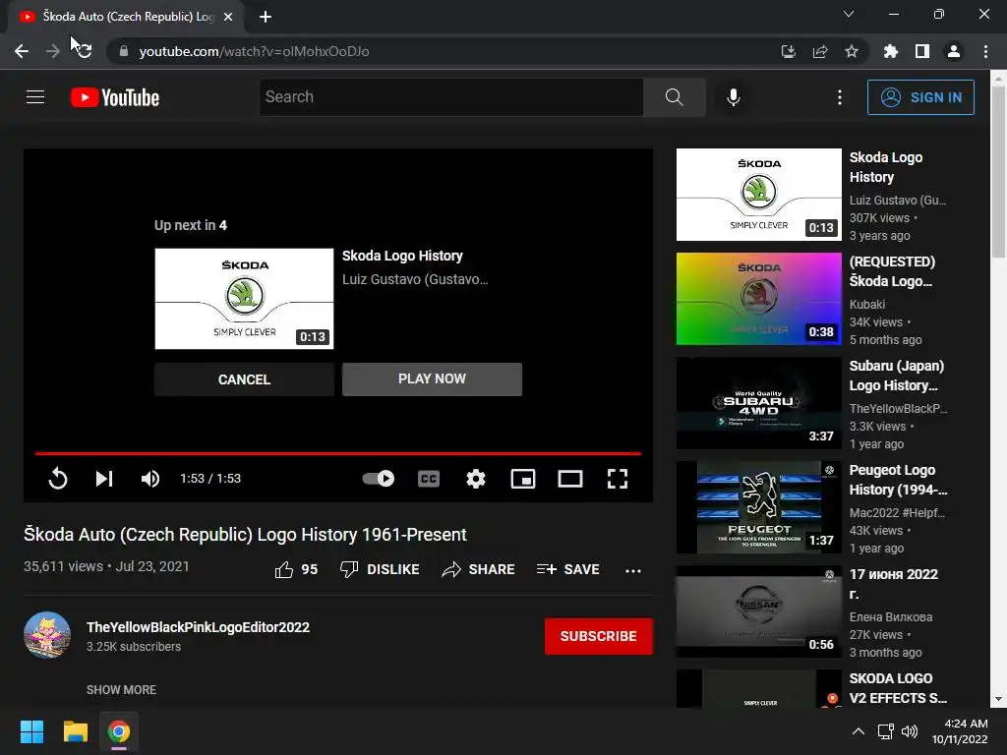Open Peugeot Logo History video title

898,480
